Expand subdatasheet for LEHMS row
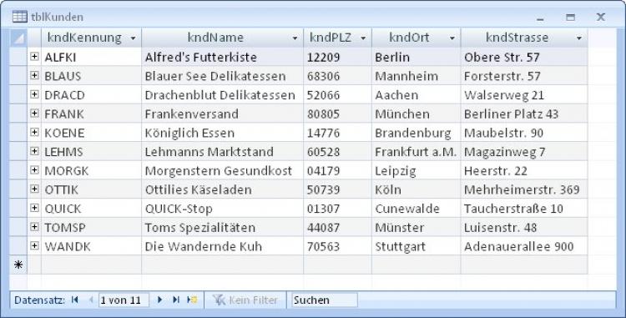 click(x=34, y=151)
